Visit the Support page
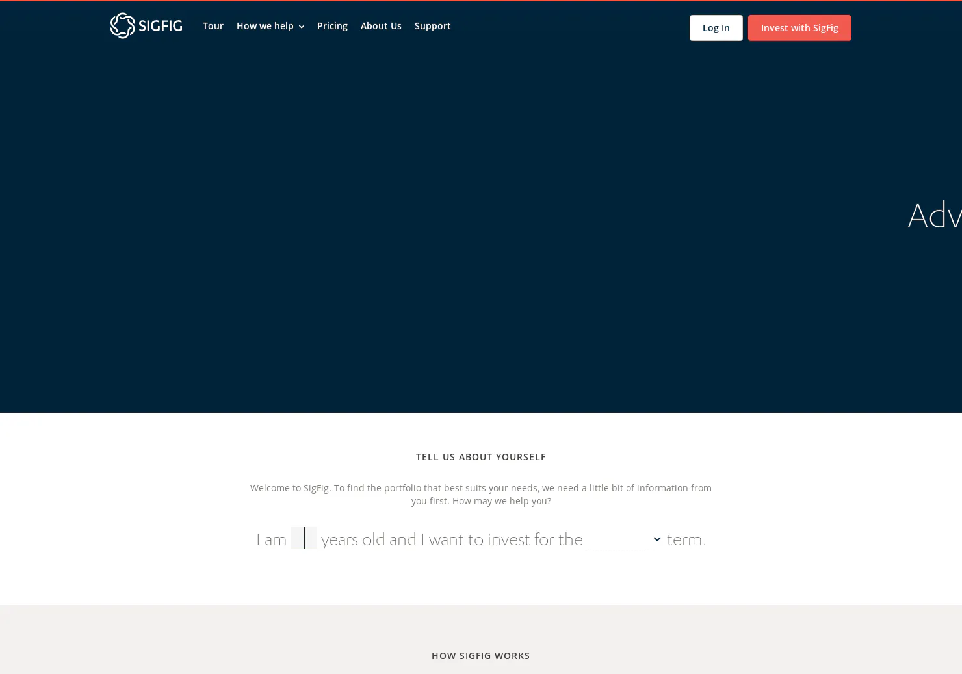The width and height of the screenshot is (962, 674). tap(432, 26)
